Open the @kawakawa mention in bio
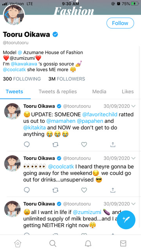 24,64
